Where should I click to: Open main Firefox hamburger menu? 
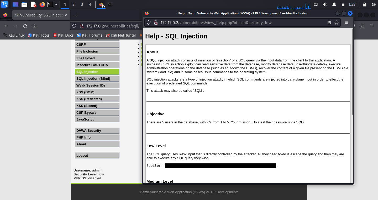(372, 26)
